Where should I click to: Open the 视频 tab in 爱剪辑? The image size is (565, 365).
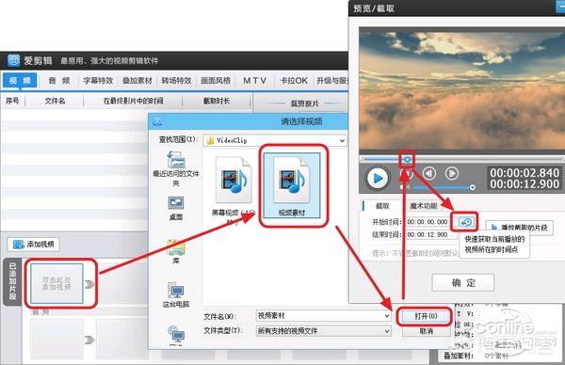pyautogui.click(x=20, y=80)
